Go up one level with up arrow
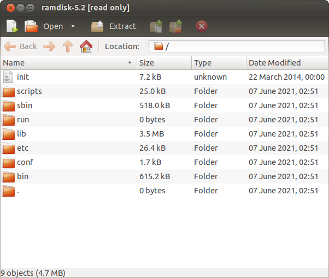This screenshot has width=329, height=278. [68, 46]
